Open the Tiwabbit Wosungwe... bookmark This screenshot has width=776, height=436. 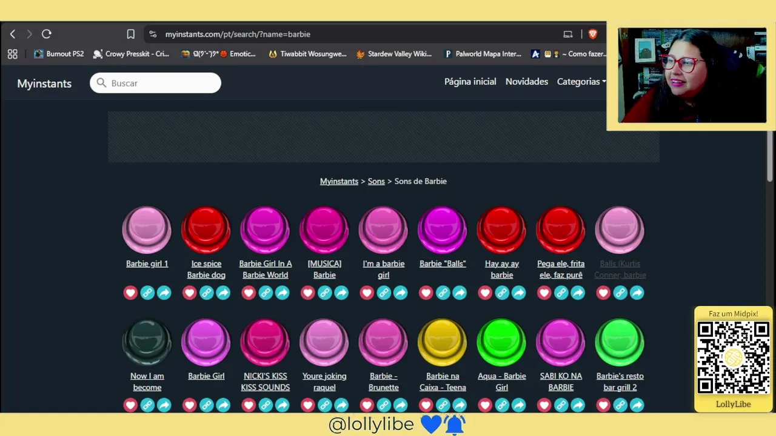(307, 54)
